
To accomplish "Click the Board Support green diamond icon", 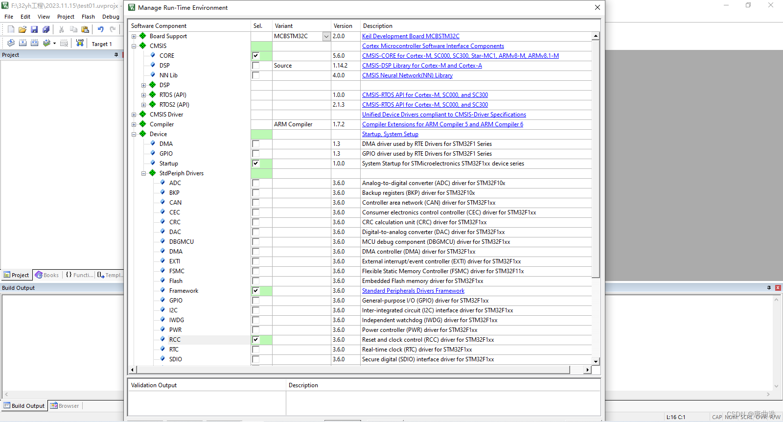I will click(143, 36).
